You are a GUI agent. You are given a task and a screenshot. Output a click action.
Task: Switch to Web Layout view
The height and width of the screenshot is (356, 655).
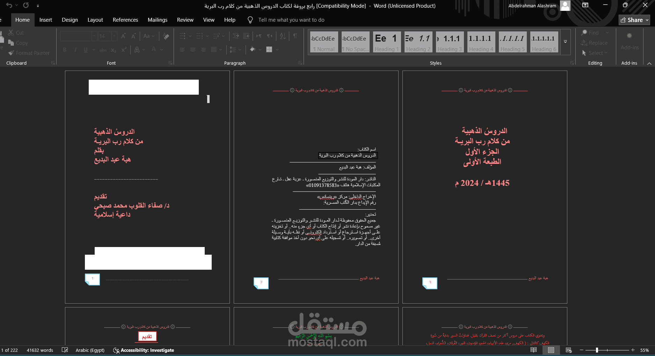tap(568, 350)
